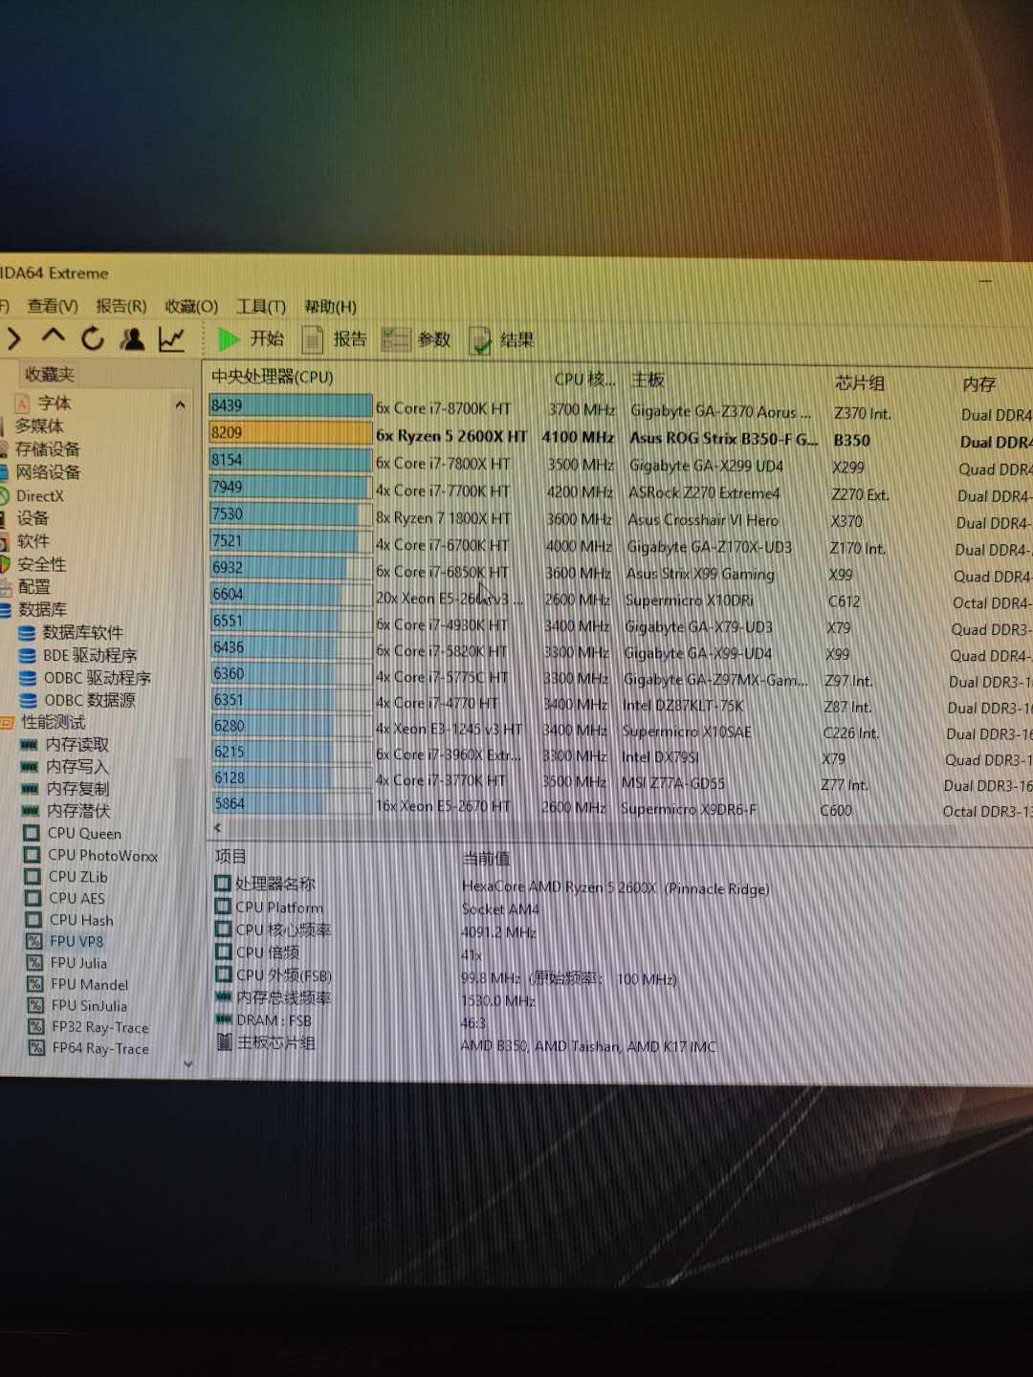Image resolution: width=1033 pixels, height=1377 pixels.
Task: Click the 内存读取 memory chip icon
Action: tap(30, 744)
